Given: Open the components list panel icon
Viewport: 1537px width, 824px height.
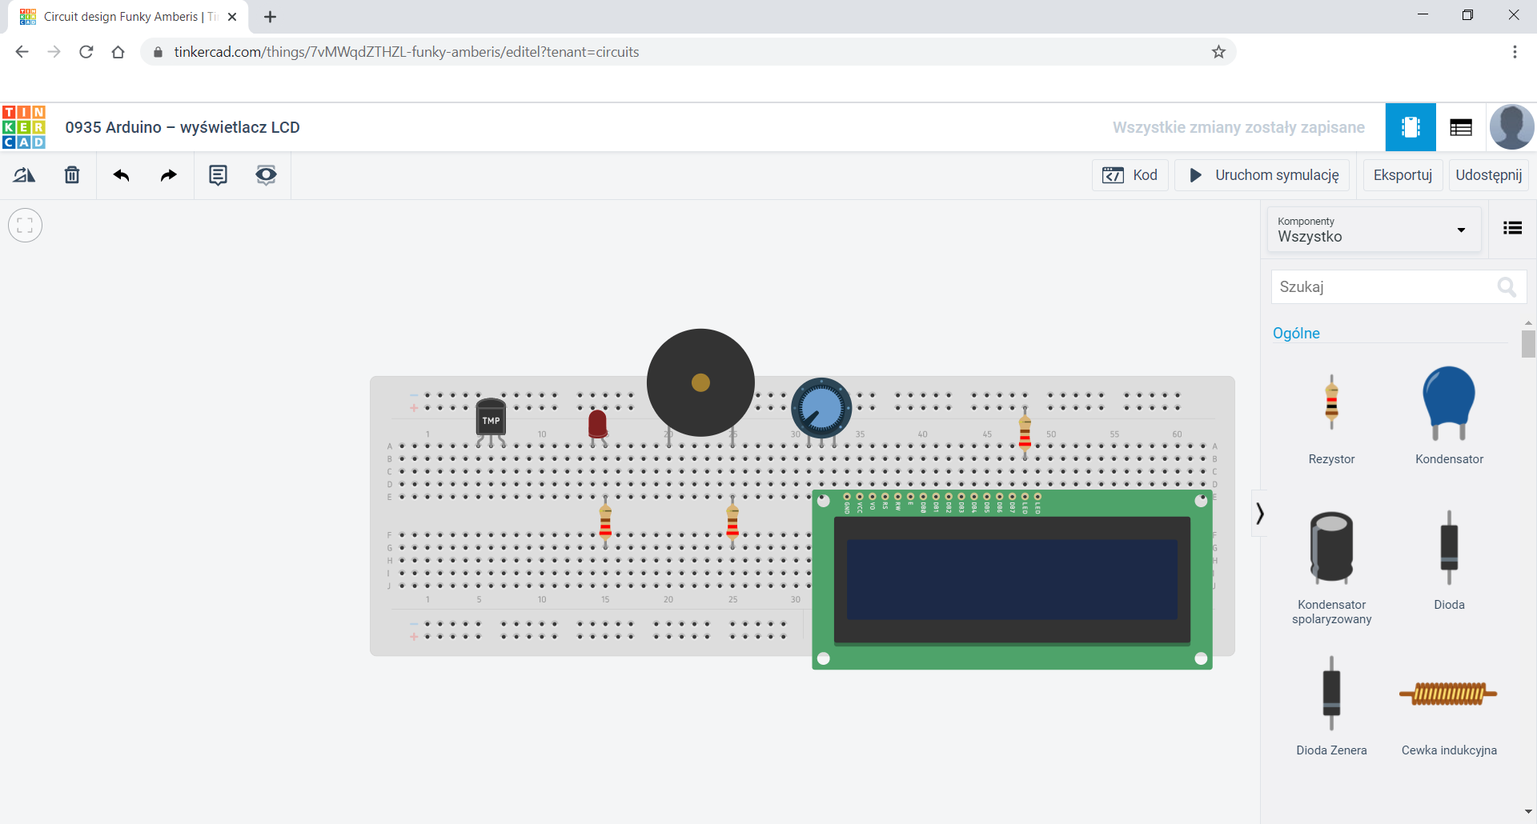Looking at the screenshot, I should click(1512, 228).
